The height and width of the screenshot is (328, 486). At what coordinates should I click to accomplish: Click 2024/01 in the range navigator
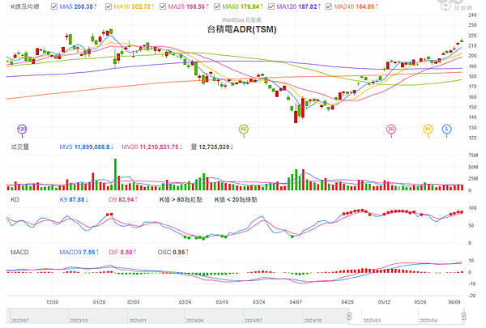[138, 321]
